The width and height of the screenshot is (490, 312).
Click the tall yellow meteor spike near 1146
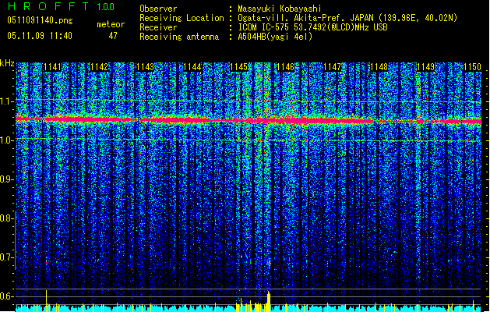(269, 301)
